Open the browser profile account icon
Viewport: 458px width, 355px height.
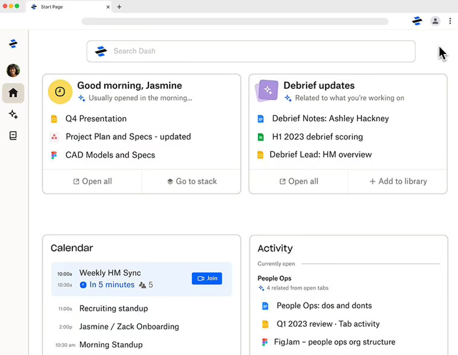pos(435,21)
